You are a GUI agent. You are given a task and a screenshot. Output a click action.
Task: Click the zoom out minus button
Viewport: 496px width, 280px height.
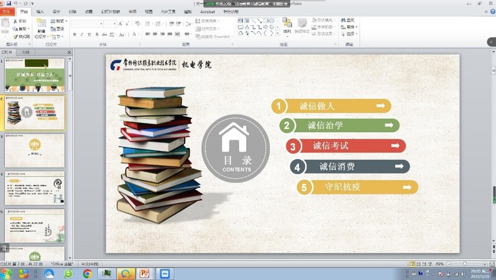[449, 264]
